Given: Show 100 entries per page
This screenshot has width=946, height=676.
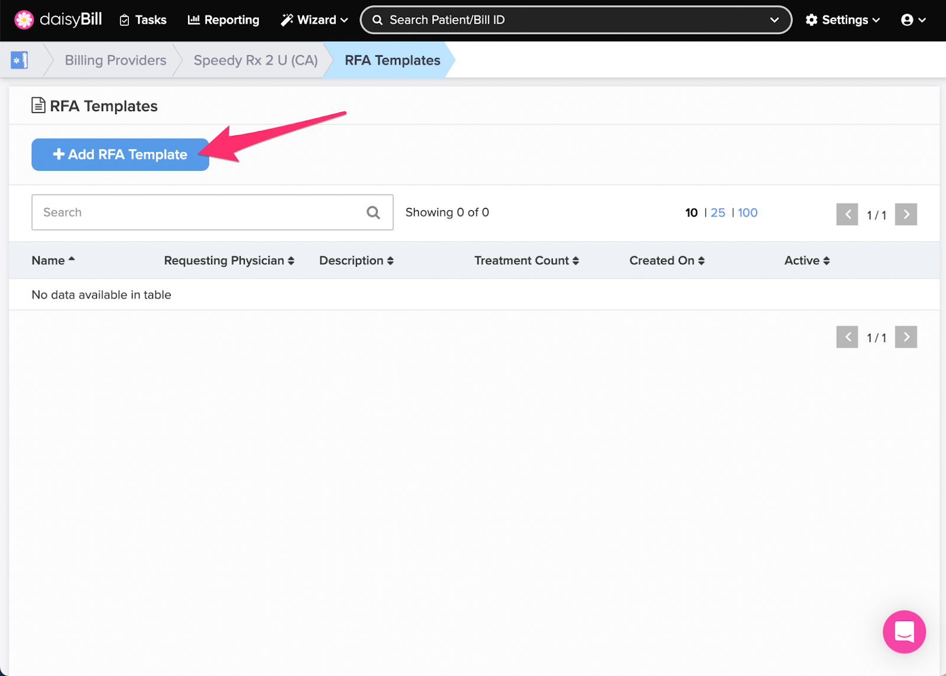Looking at the screenshot, I should (x=747, y=213).
